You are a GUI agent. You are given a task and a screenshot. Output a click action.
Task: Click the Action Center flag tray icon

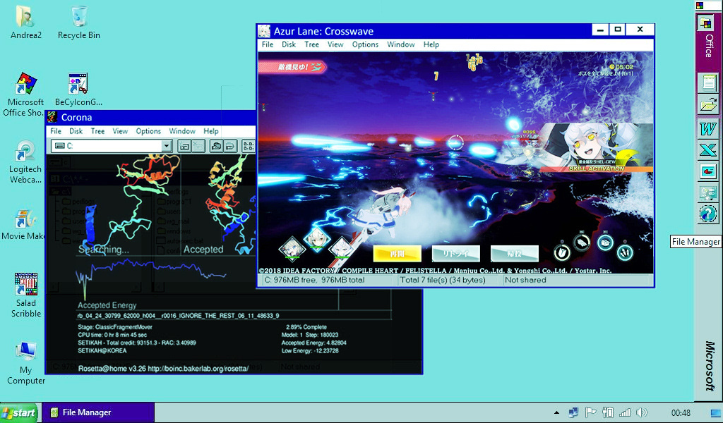[x=590, y=412]
